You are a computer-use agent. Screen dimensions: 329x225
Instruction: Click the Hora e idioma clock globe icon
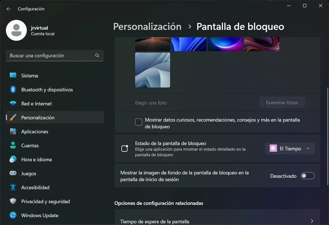pos(13,159)
